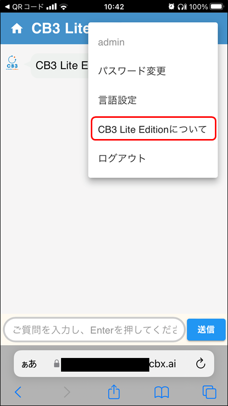Click the CB3 logo avatar in chat
Viewport: 228px width, 406px height.
(13, 63)
